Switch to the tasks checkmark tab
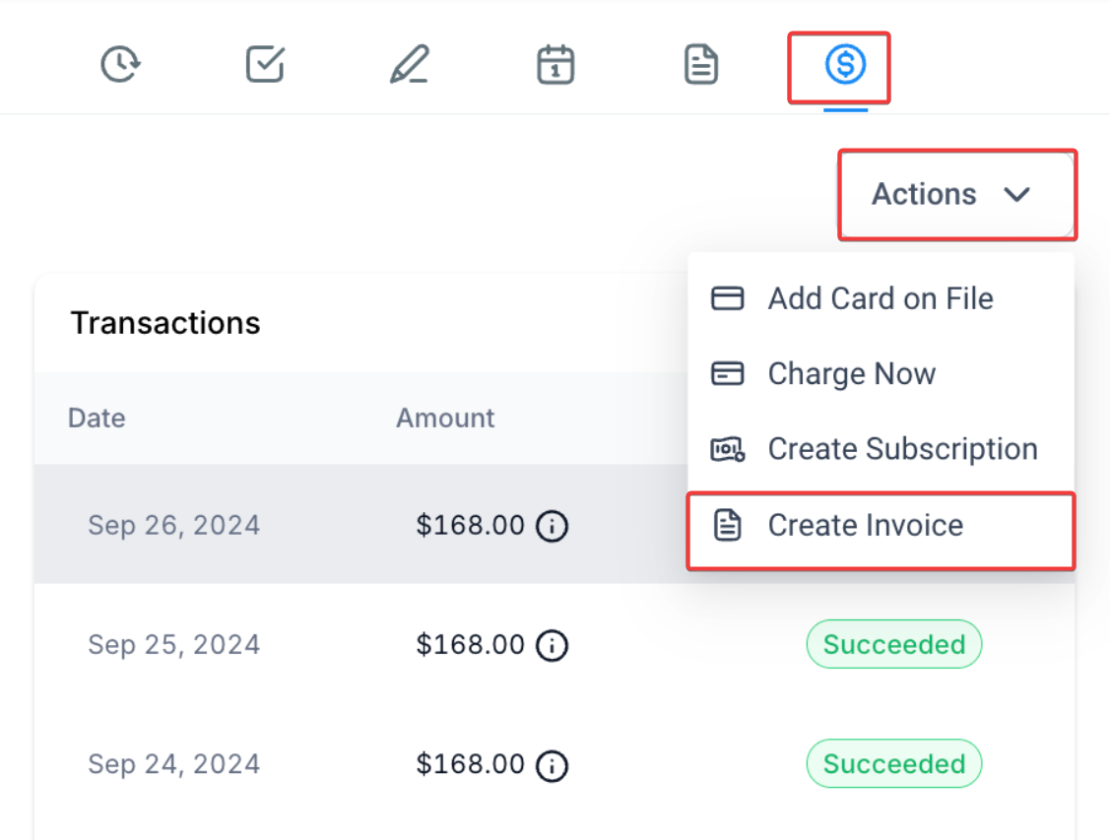 [x=264, y=66]
